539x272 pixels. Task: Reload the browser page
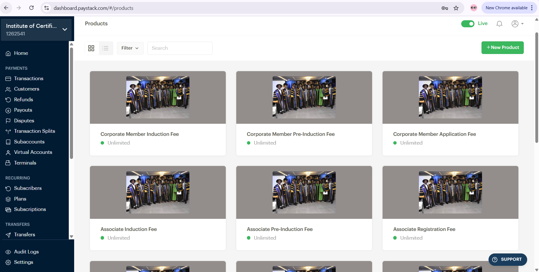point(31,8)
